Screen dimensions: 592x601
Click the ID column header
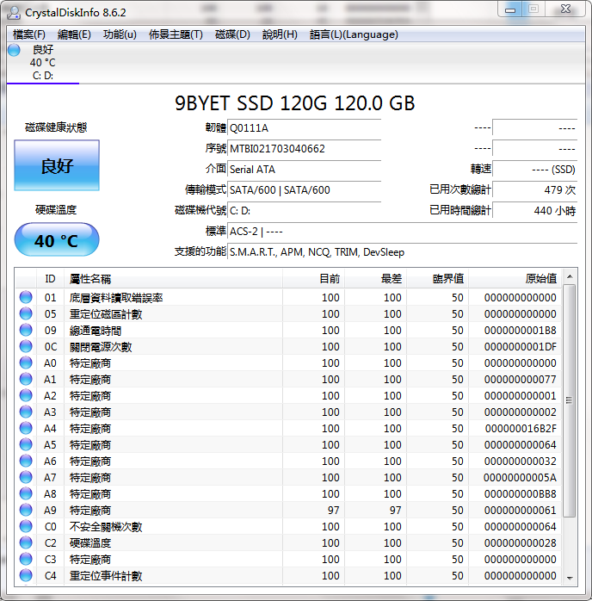pos(50,279)
